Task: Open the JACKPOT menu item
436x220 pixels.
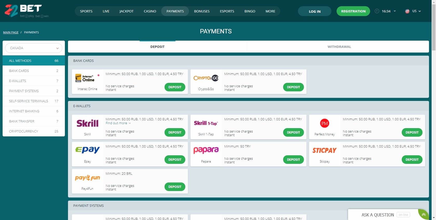Action: click(x=126, y=11)
